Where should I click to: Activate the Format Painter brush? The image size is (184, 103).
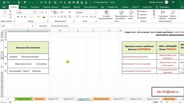pyautogui.click(x=10, y=18)
